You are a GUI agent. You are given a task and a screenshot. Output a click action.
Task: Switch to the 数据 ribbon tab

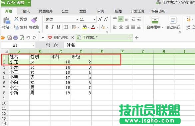[83, 11]
